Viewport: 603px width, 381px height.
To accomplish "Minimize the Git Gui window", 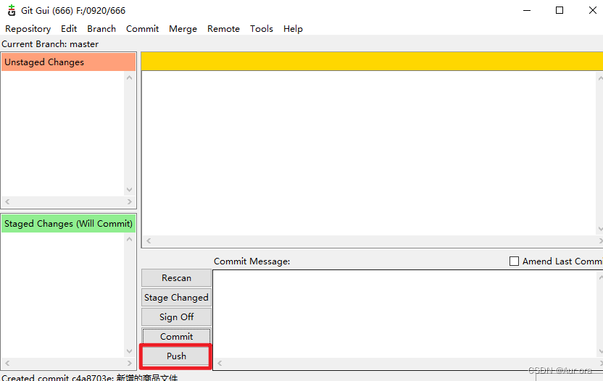I will point(527,10).
